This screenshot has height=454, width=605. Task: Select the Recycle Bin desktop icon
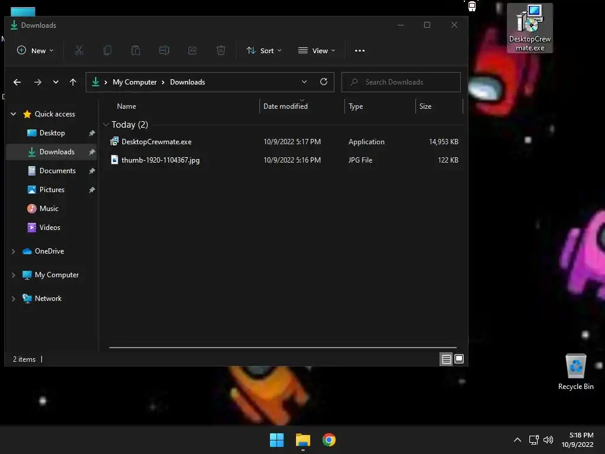click(x=575, y=372)
